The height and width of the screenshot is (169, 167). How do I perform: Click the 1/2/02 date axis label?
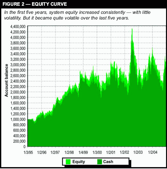[x=125, y=152]
